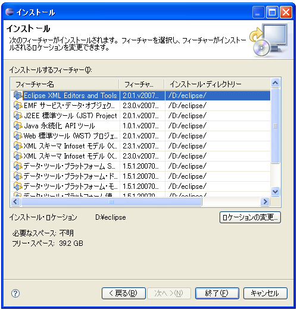
Task: Click vertical scrollbar thumb of feature list
Action: pyautogui.click(x=275, y=126)
